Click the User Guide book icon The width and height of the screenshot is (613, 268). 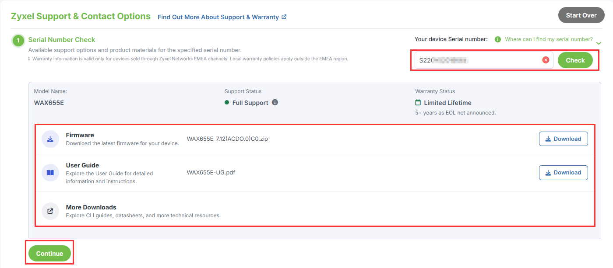coord(50,173)
